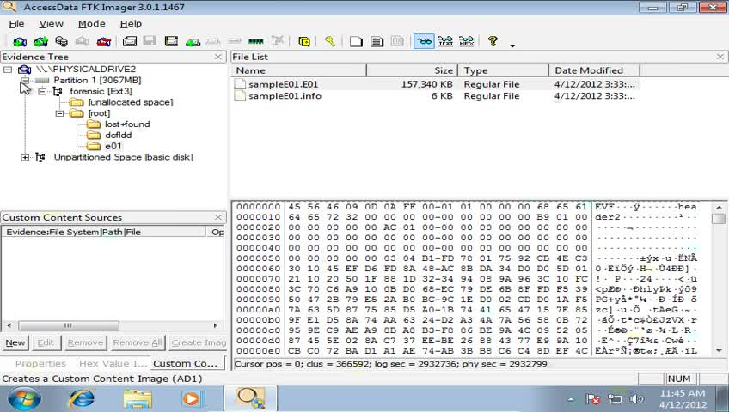This screenshot has height=412, width=729.
Task: Click the blank-page Export Files icon
Action: pyautogui.click(x=356, y=42)
